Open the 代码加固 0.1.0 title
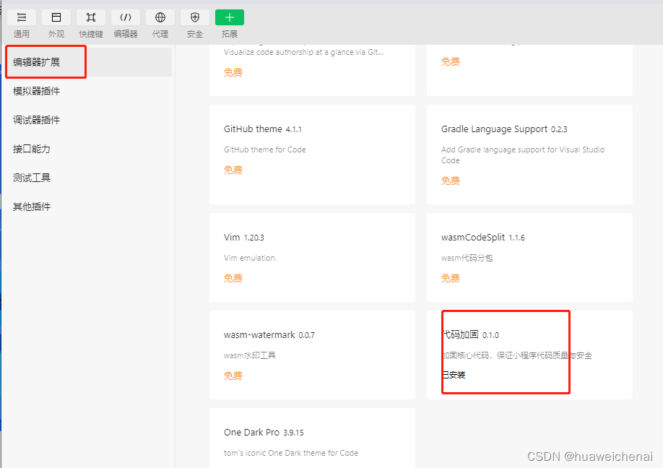 pyautogui.click(x=471, y=335)
